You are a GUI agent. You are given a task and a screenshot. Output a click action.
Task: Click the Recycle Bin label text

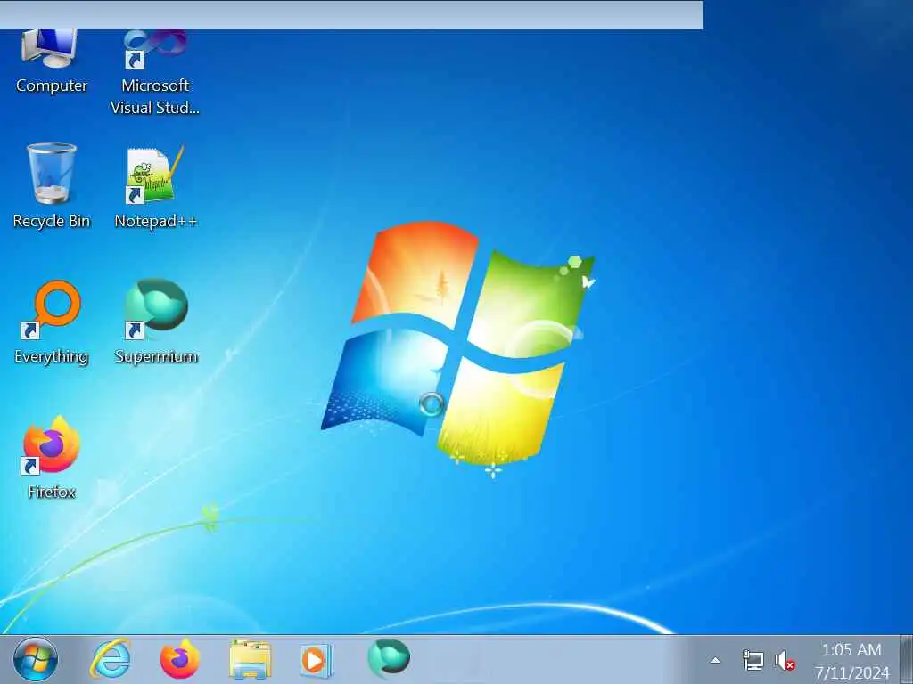pos(51,221)
